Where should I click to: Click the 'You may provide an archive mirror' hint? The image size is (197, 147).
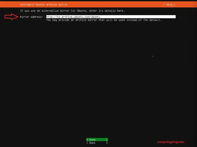pos(104,20)
